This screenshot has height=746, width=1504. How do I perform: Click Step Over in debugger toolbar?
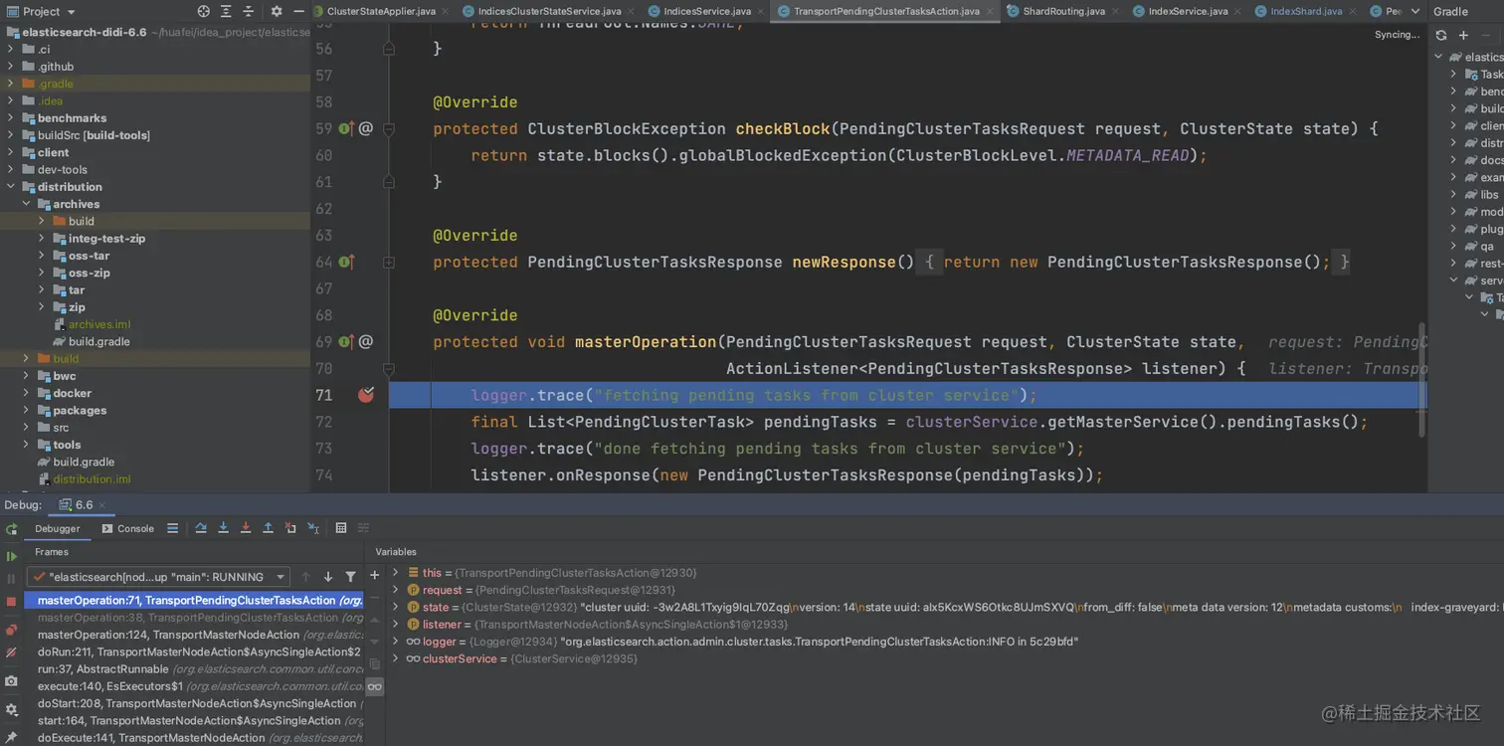coord(201,528)
